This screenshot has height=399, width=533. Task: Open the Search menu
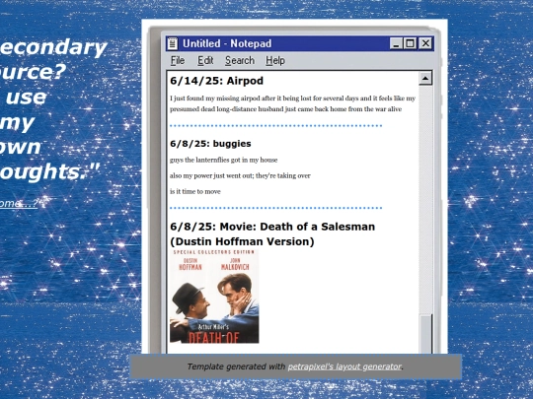pyautogui.click(x=240, y=61)
